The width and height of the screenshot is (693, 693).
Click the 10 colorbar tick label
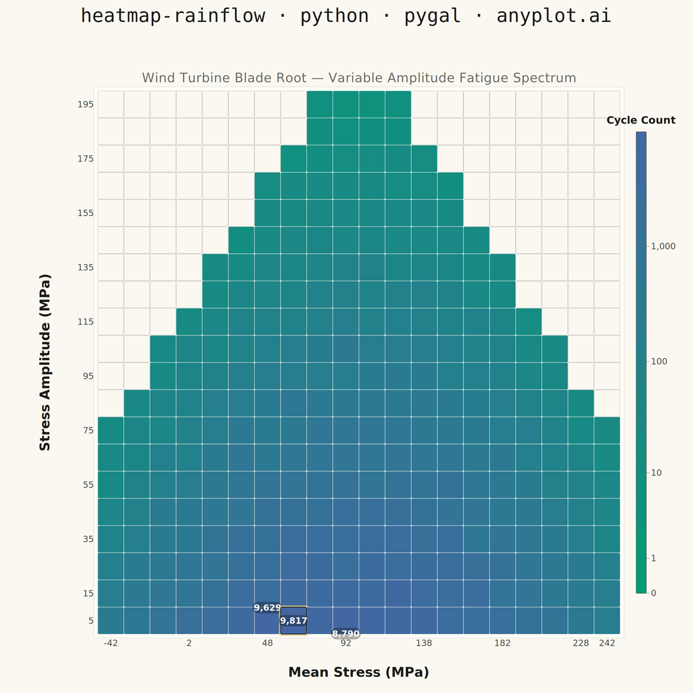656,473
